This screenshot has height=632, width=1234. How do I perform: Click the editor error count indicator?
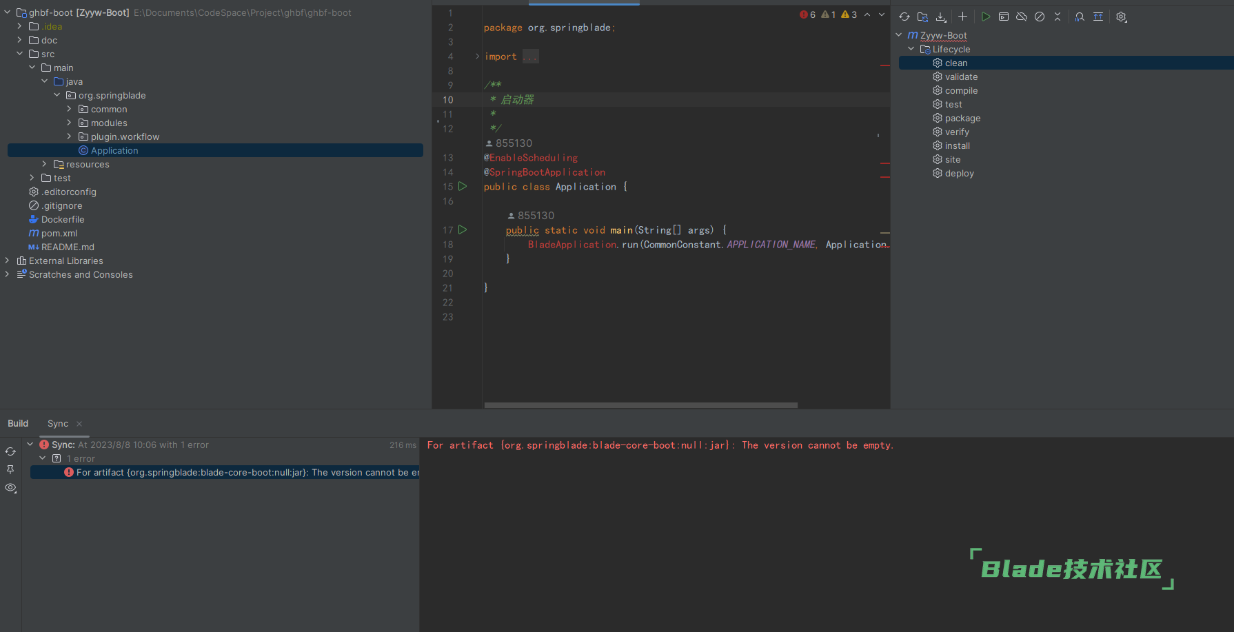807,14
